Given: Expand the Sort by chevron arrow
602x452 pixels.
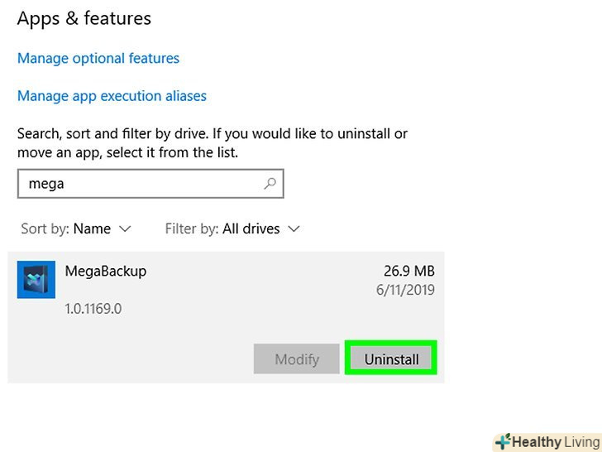Looking at the screenshot, I should tap(126, 228).
